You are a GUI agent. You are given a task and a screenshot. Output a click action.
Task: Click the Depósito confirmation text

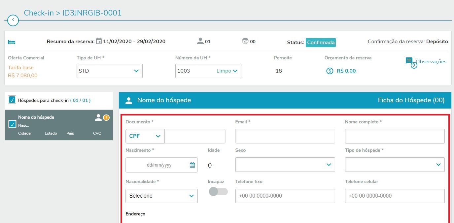coord(437,42)
